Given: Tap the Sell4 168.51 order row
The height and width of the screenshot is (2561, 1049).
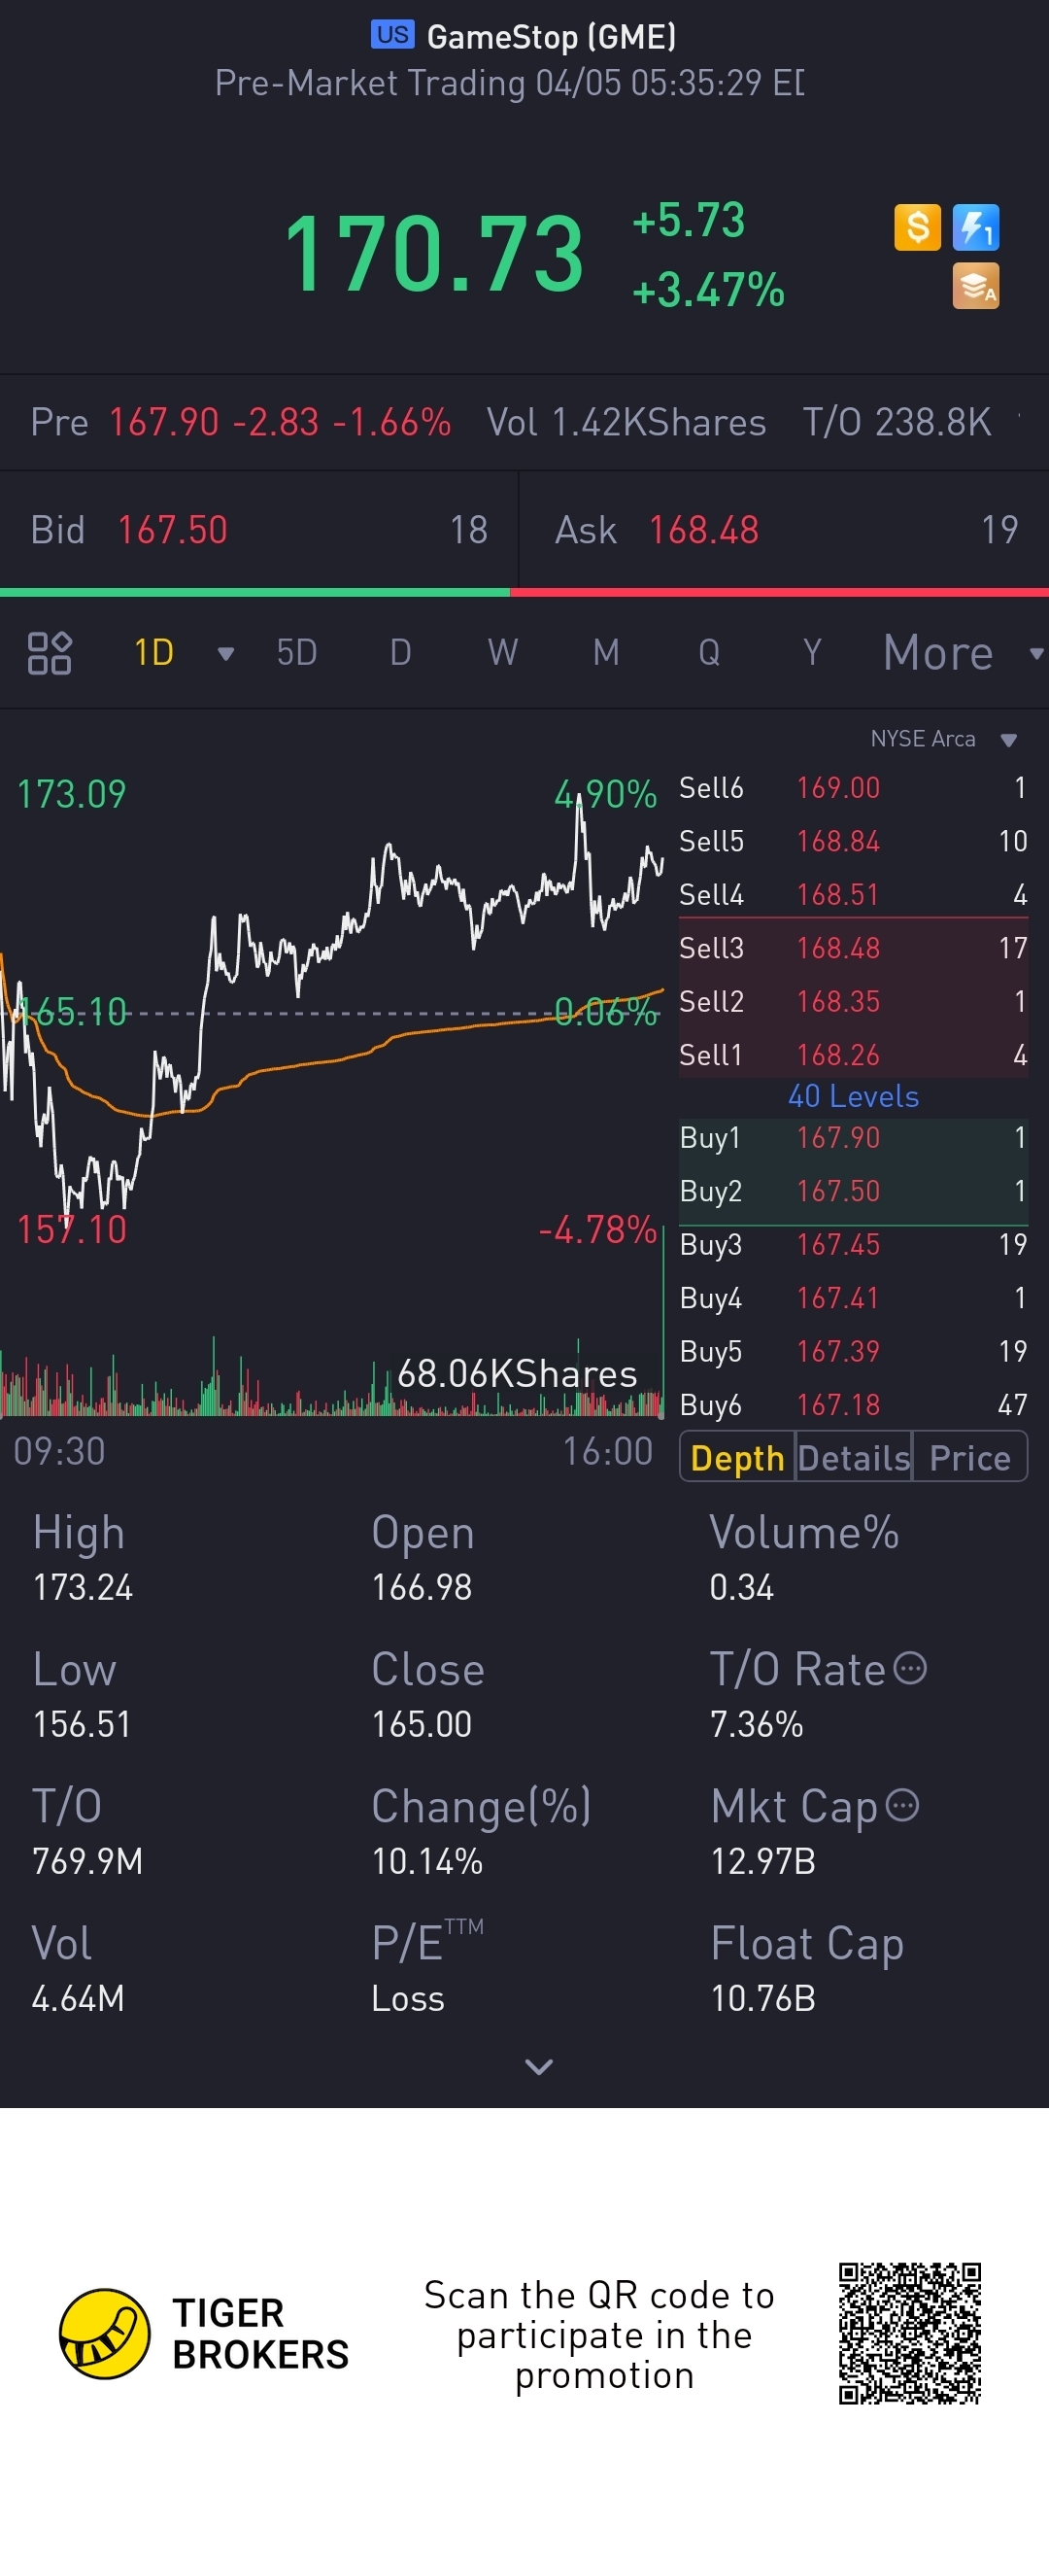Looking at the screenshot, I should tap(854, 895).
